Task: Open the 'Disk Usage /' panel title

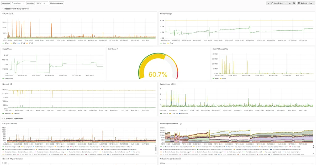Action: coord(112,49)
